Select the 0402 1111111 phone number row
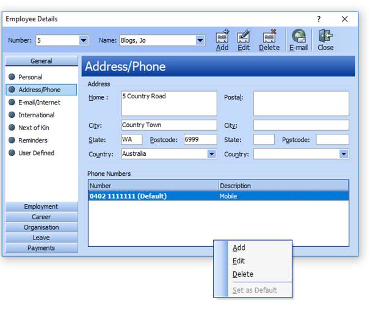Screen dimensions: 370x314 point(219,196)
